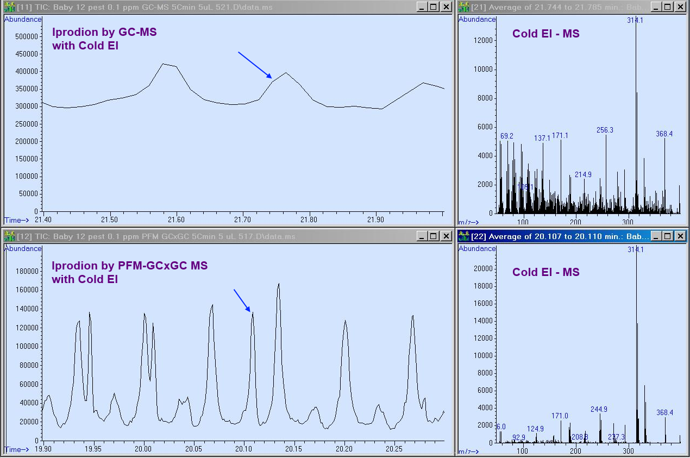
Task: Close the Average of 20.107 spectrum window
Action: click(x=680, y=236)
